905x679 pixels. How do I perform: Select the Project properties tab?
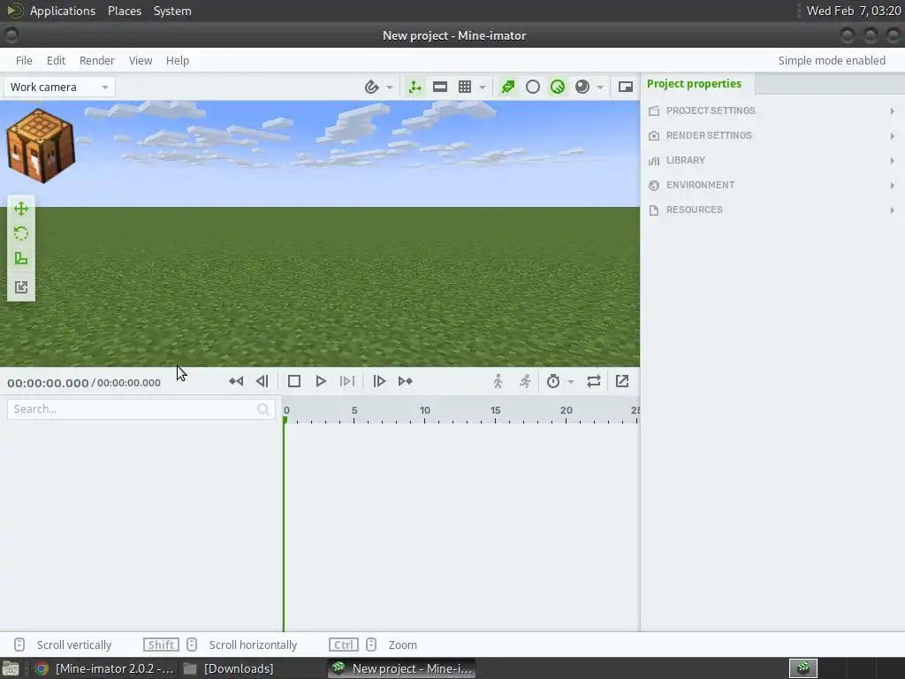coord(694,84)
